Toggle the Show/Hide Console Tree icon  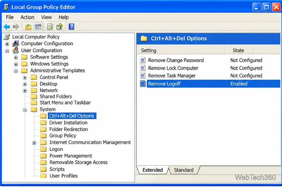pos(38,27)
